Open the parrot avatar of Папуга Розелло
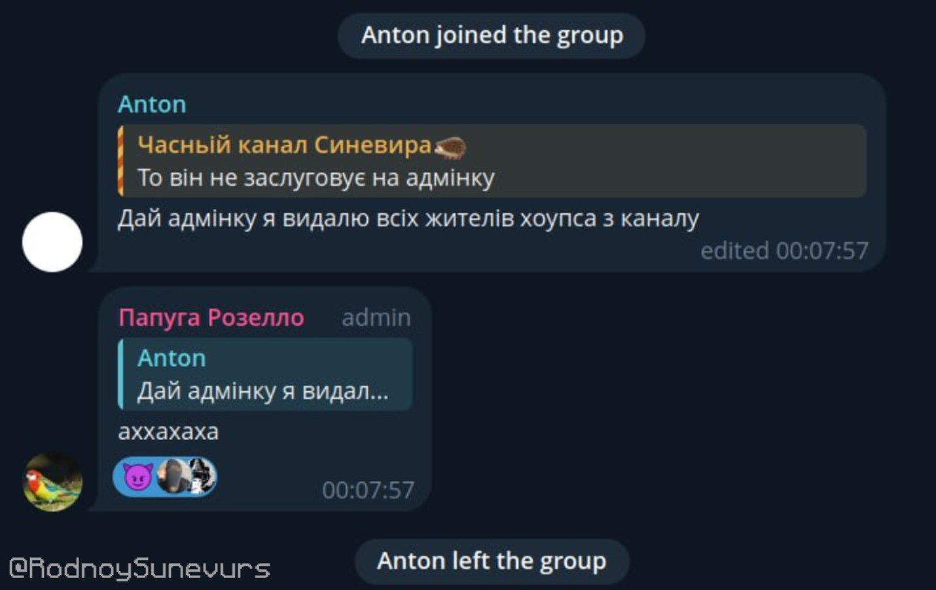The image size is (936, 590). tap(52, 481)
